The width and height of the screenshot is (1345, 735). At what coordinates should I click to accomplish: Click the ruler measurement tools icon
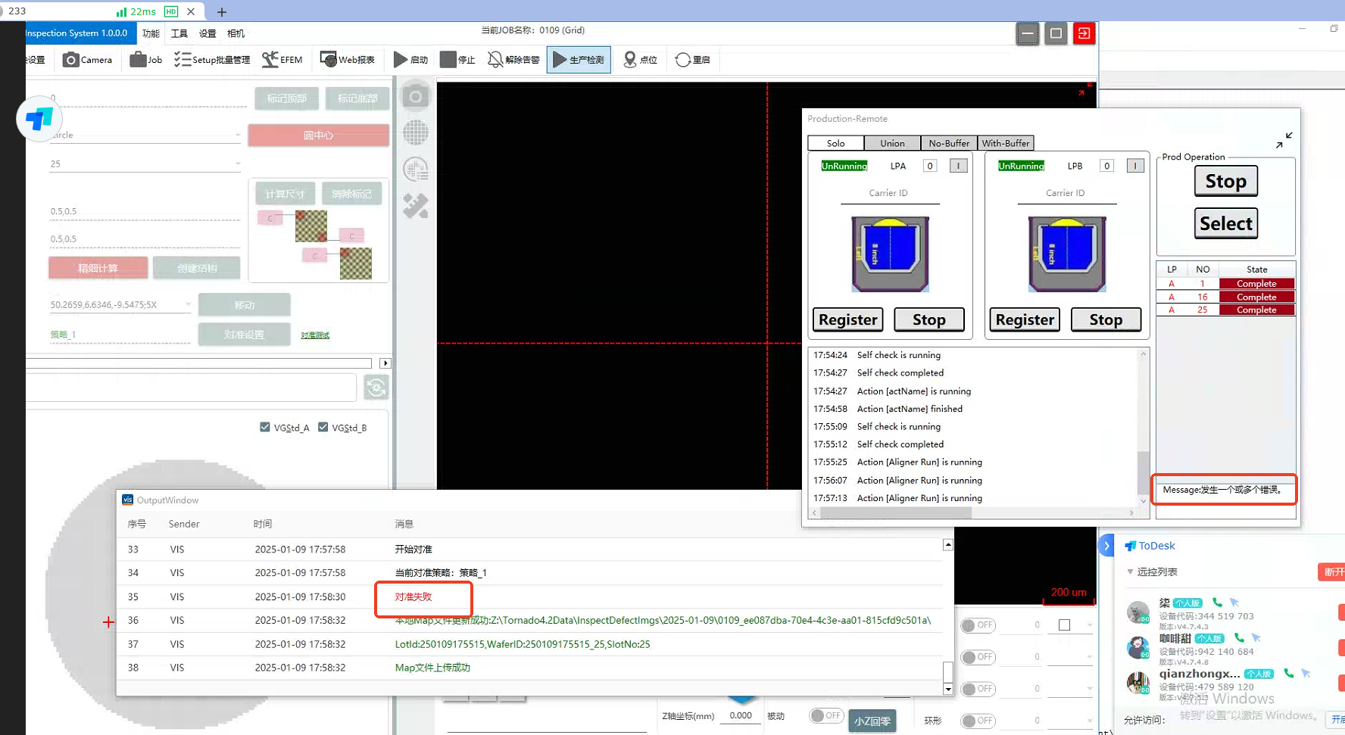pyautogui.click(x=415, y=206)
